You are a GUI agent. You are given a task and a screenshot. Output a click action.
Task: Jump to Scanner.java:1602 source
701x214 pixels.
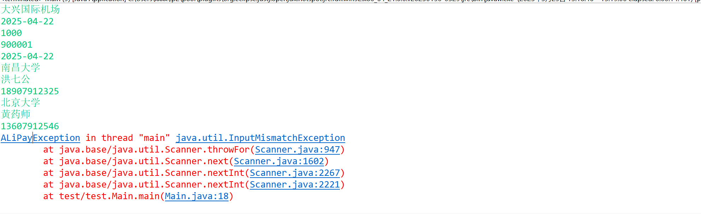[x=279, y=161]
